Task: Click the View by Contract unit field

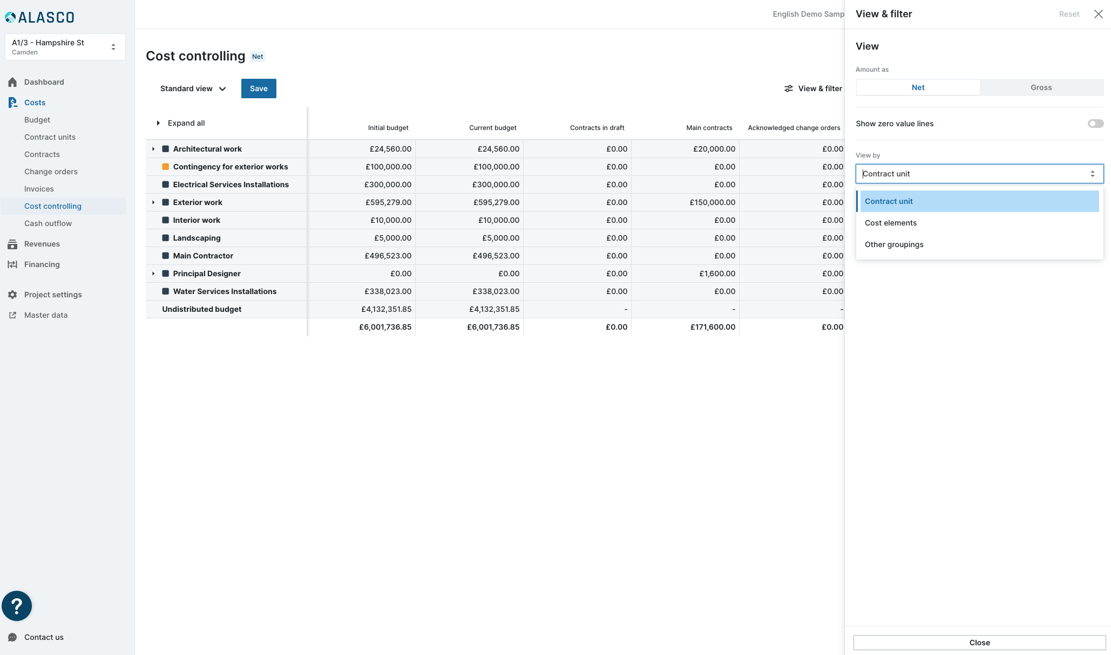Action: [979, 174]
